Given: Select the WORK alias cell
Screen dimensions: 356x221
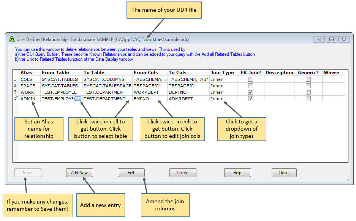Looking at the screenshot, I should tap(30, 92).
